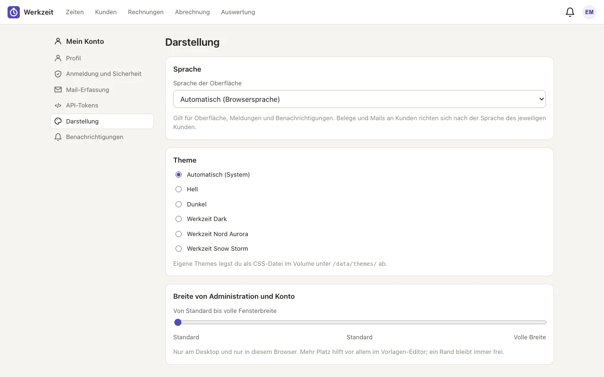Open Mail-Erfassung settings page
This screenshot has height=377, width=604.
point(102,90)
